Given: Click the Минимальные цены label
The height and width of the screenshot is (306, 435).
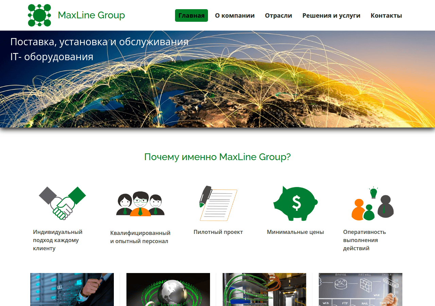Looking at the screenshot, I should [295, 232].
